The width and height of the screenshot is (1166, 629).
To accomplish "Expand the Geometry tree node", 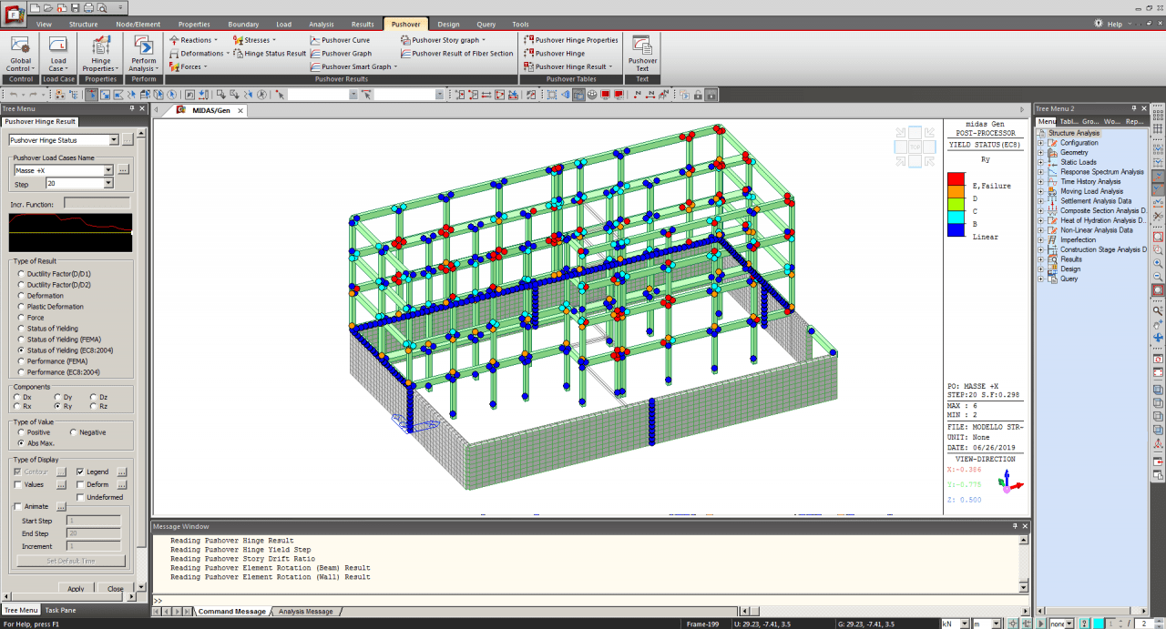I will click(x=1041, y=153).
